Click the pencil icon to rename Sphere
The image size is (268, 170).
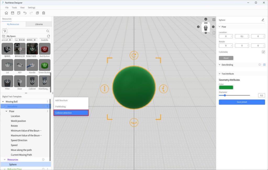(263, 20)
